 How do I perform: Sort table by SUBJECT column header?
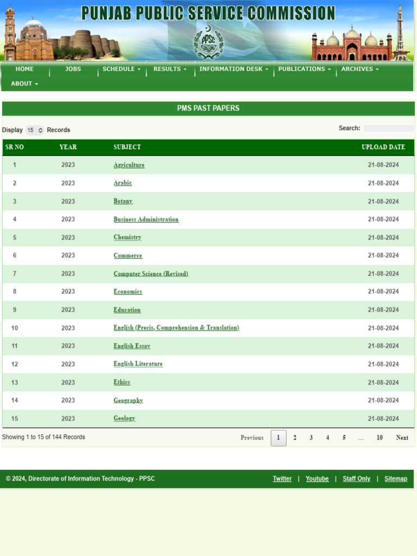click(127, 147)
